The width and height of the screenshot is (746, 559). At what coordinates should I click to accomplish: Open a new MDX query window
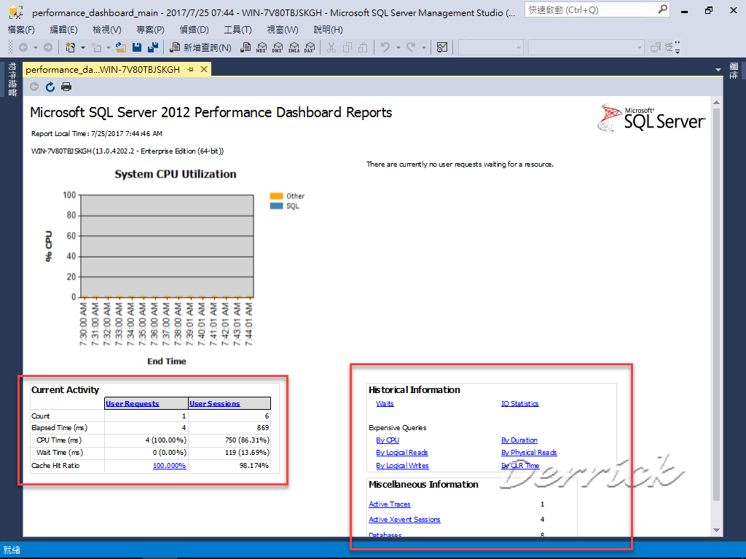(x=263, y=47)
